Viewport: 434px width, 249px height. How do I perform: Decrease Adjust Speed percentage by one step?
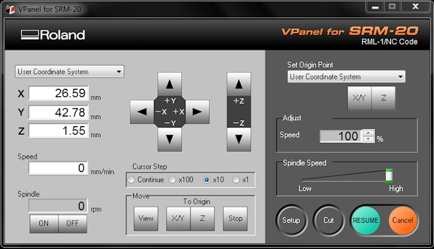[368, 139]
